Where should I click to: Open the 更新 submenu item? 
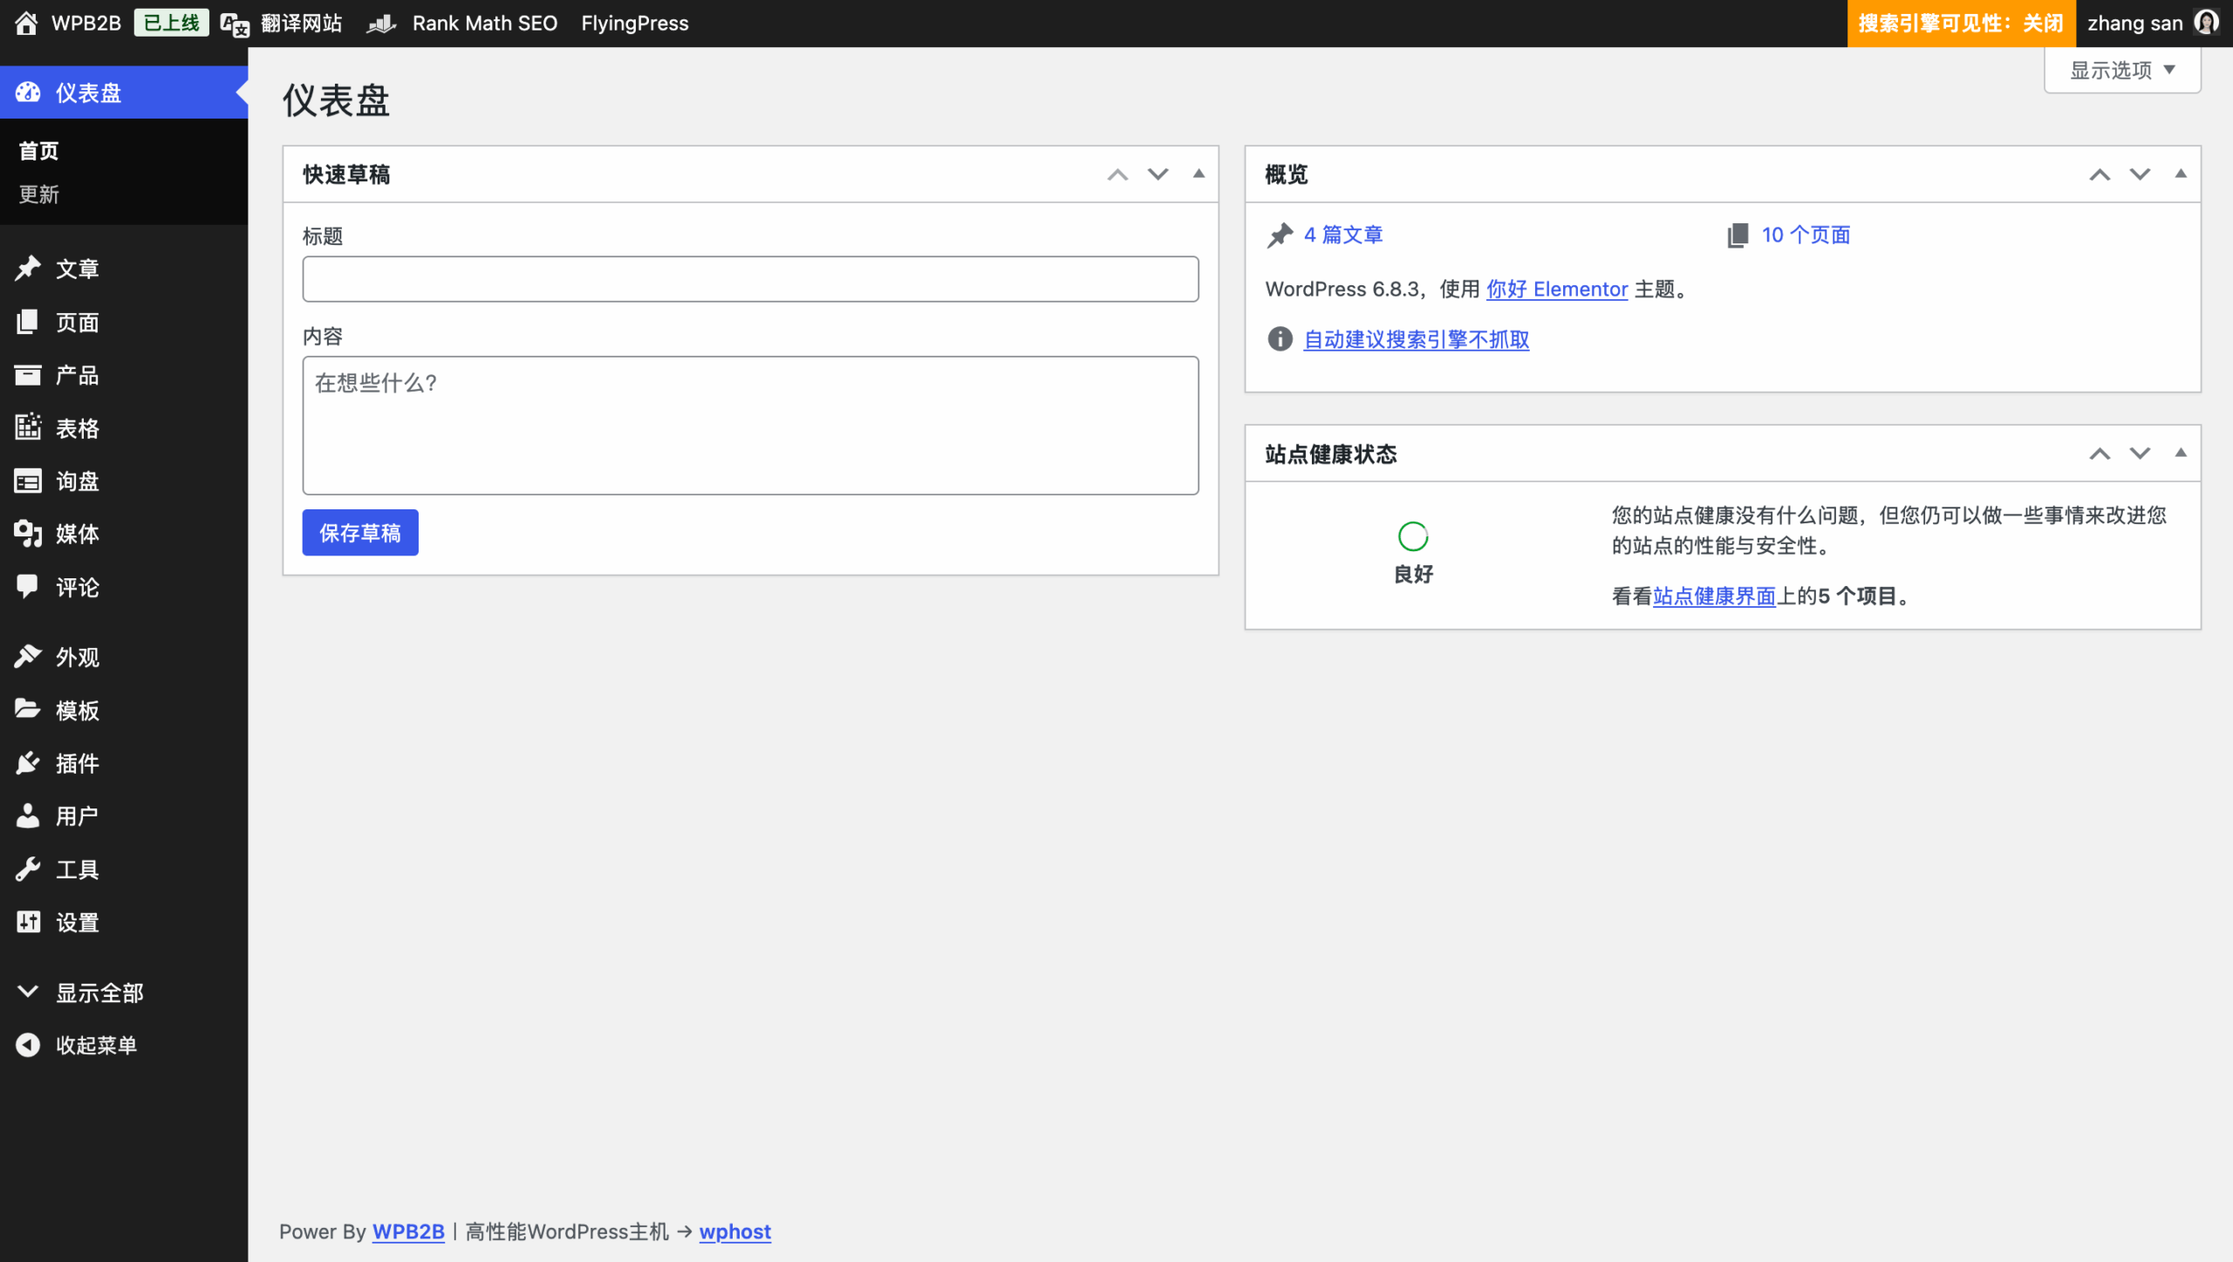[x=39, y=194]
